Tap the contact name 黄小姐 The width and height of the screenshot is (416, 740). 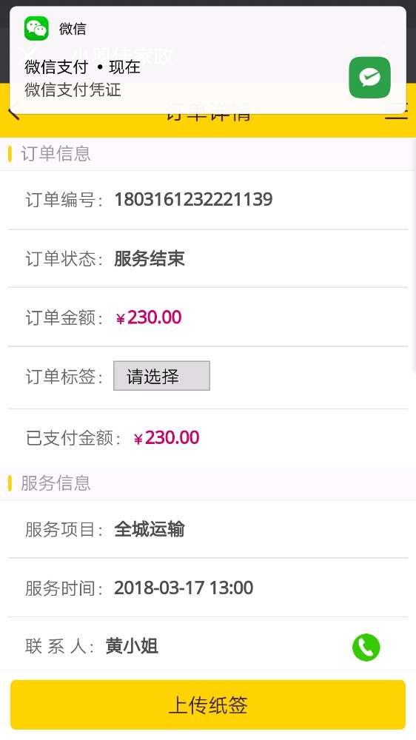(132, 647)
